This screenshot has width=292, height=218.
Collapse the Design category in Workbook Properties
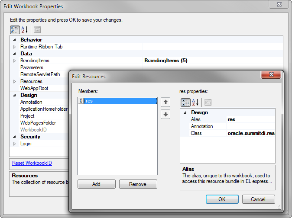pyautogui.click(x=14, y=95)
